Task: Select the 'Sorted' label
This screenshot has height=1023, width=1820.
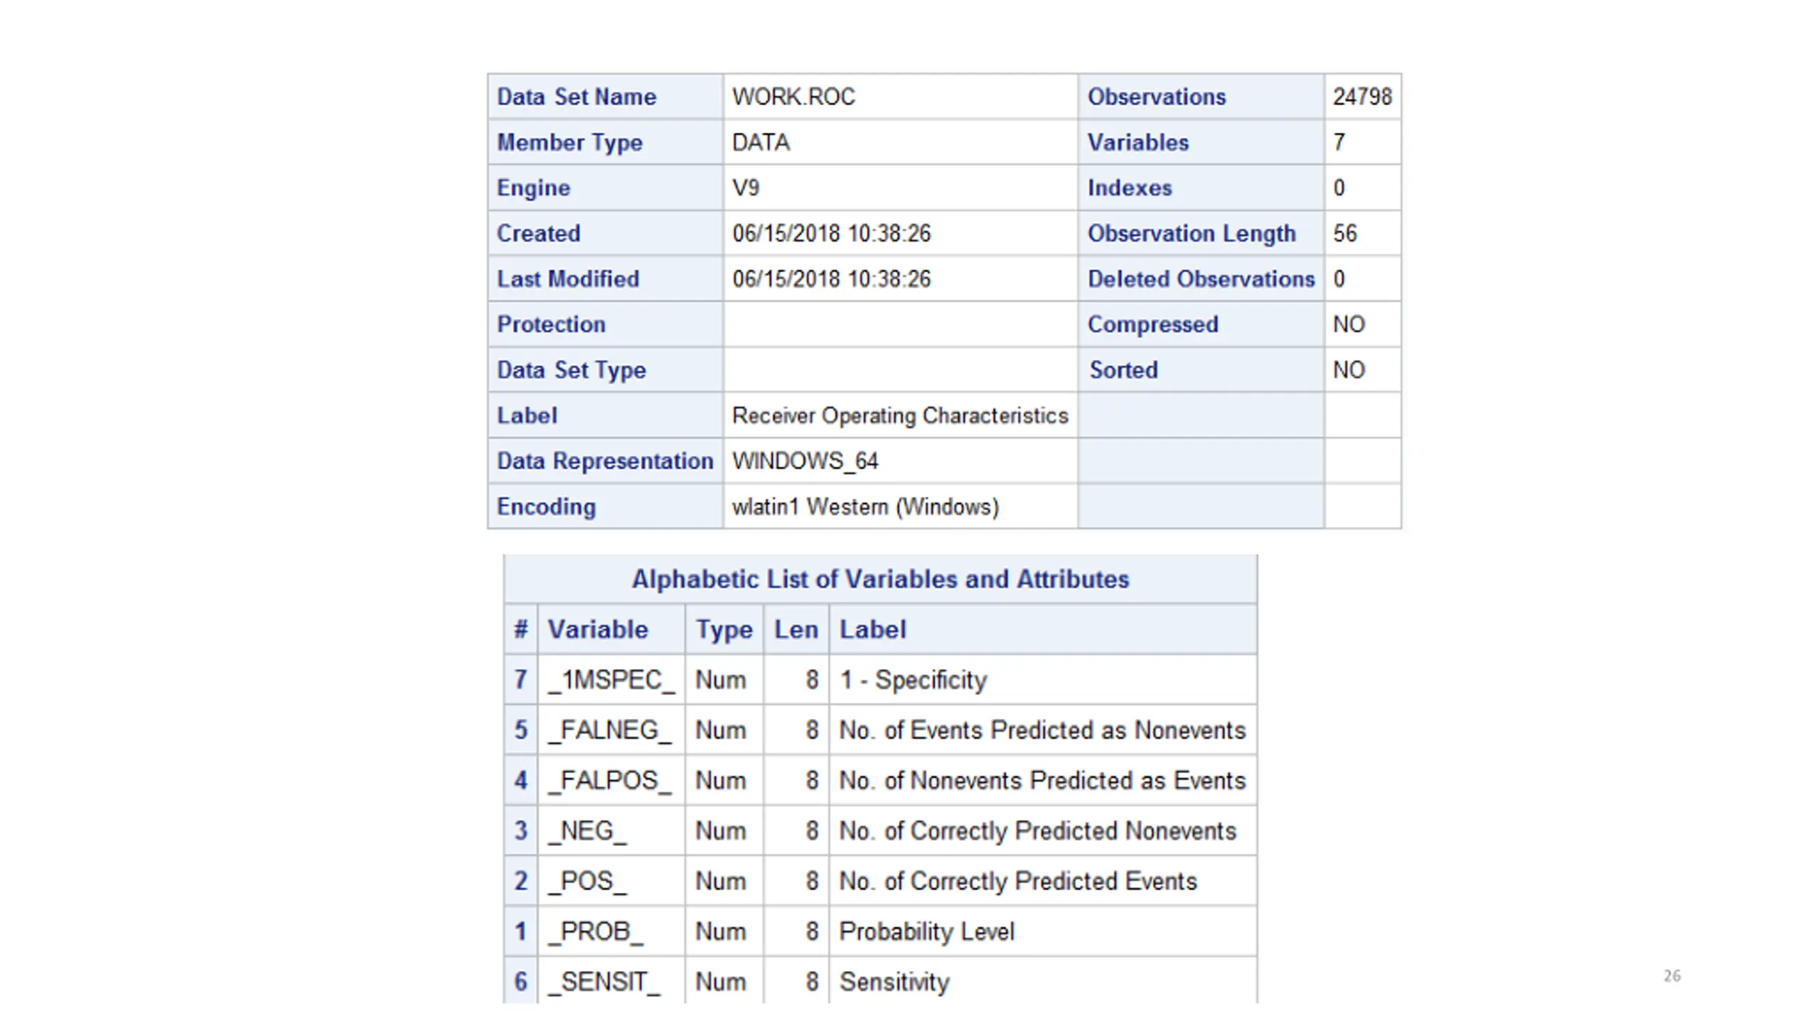Action: [x=1123, y=369]
